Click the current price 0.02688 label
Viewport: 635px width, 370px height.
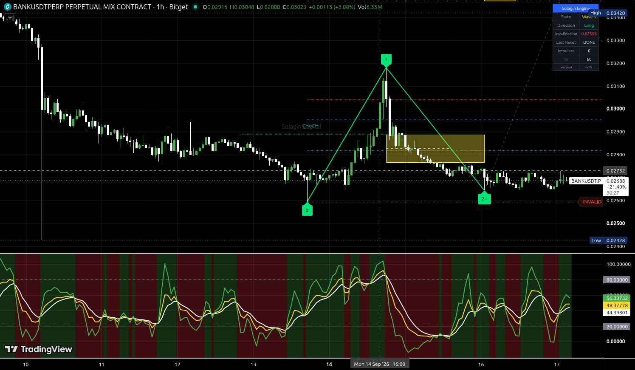pos(615,181)
